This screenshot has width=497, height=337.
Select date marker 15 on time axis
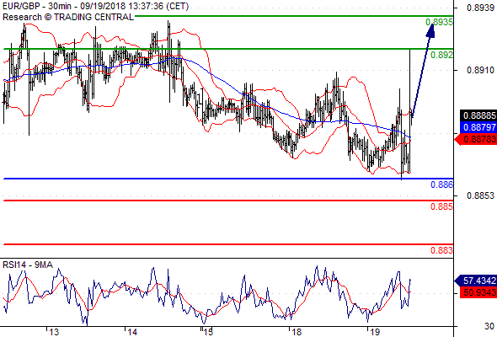[208, 332]
